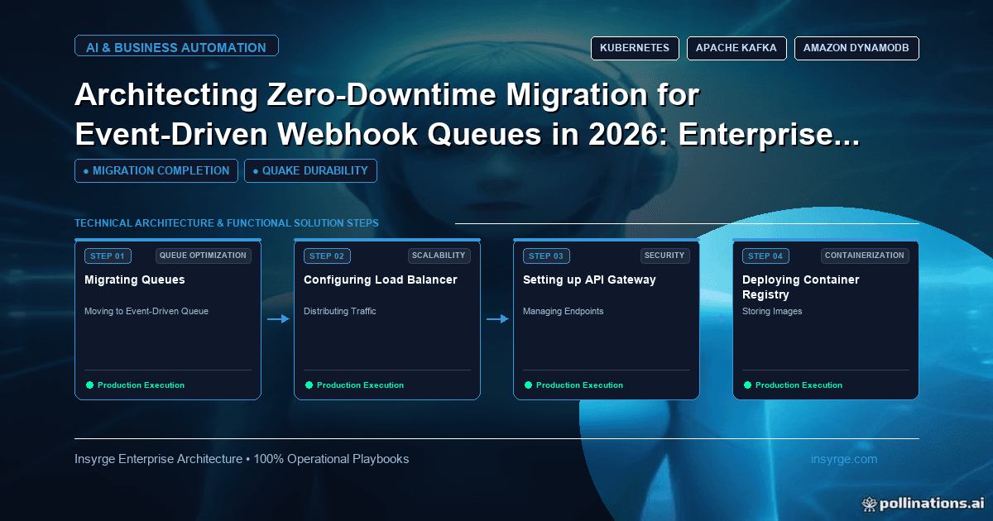Image resolution: width=993 pixels, height=521 pixels.
Task: Click the STEP 02 badge
Action: pos(328,256)
